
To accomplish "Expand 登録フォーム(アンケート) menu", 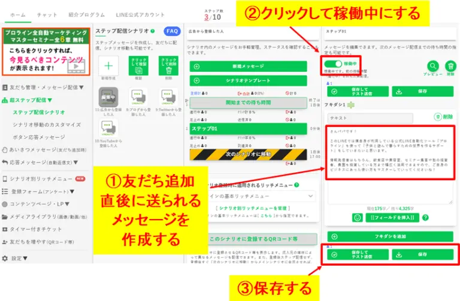I will [38, 191].
